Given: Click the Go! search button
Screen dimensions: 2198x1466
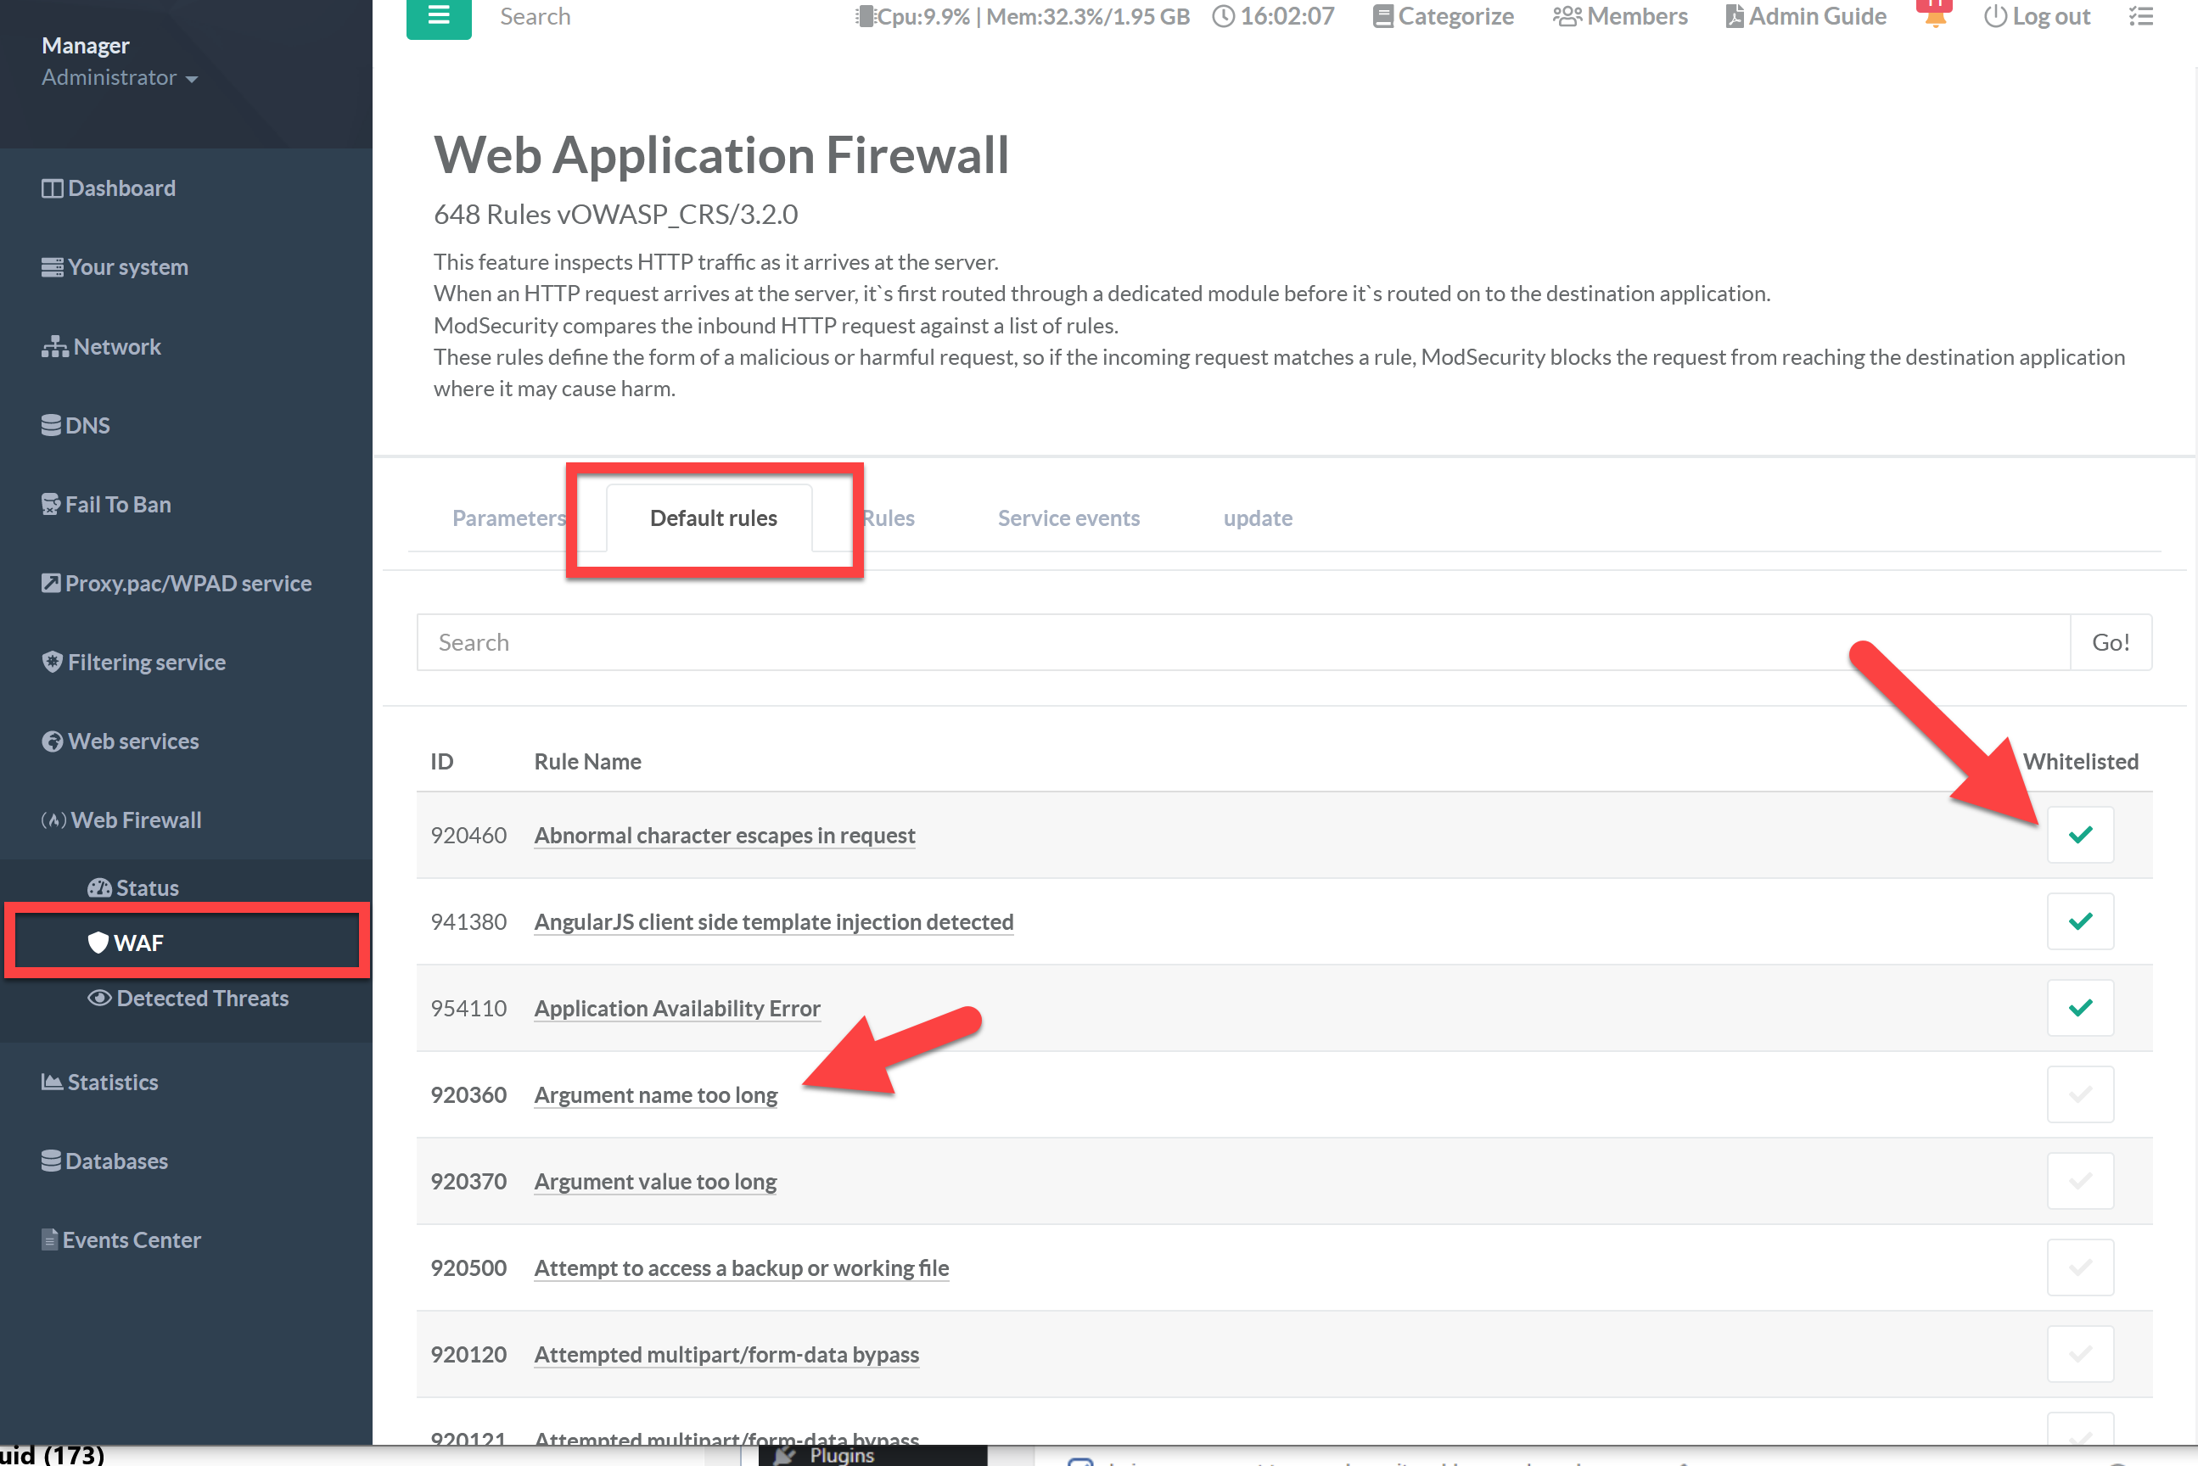Looking at the screenshot, I should click(x=2110, y=642).
